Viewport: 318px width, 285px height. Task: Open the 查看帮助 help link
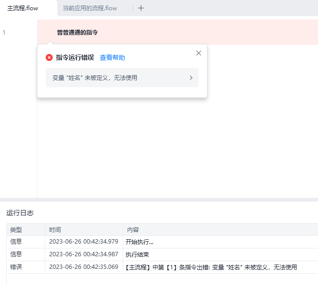tap(112, 57)
